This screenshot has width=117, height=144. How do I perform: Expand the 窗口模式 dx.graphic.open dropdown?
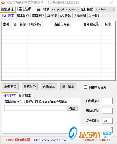66,9
